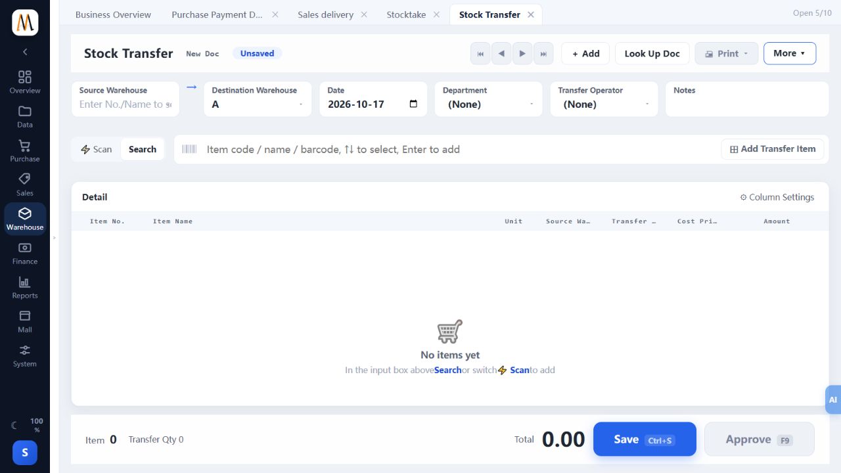Open the user profile avatar S
Screen dimensions: 841x473
tap(25, 452)
